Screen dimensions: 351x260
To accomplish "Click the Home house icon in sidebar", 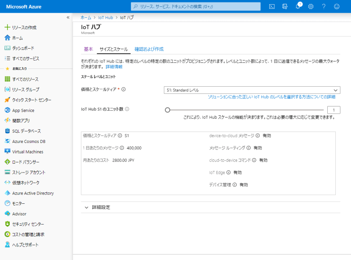I will (7, 38).
